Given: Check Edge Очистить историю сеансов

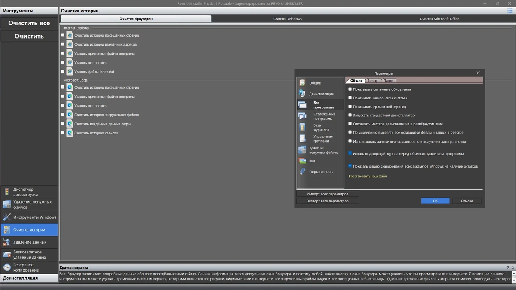Looking at the screenshot, I should click(63, 132).
